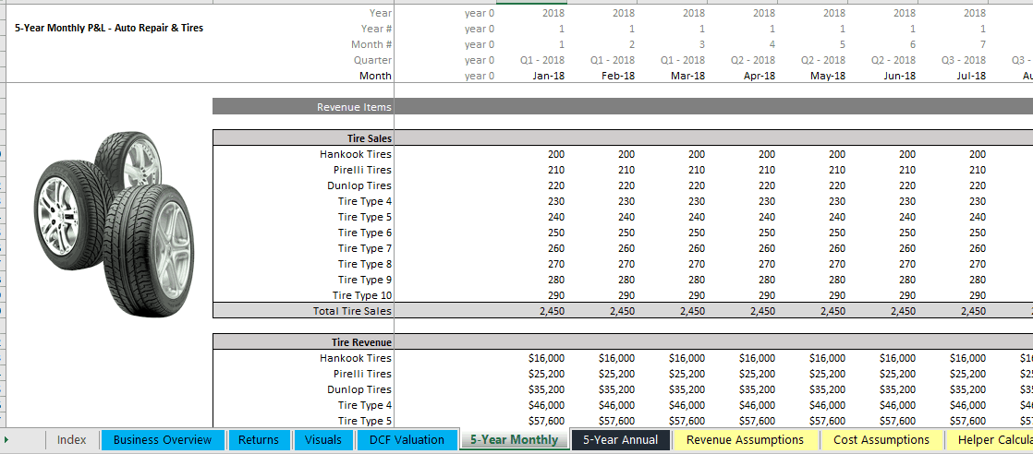Image resolution: width=1033 pixels, height=454 pixels.
Task: Select the 'Tire Type 6' row label
Action: (x=364, y=233)
